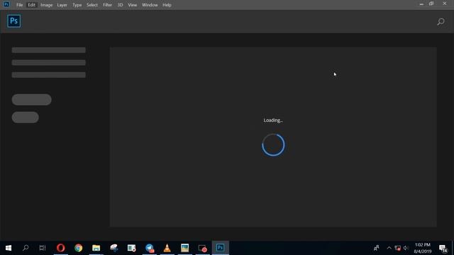Show hidden system tray icons

coord(389,248)
